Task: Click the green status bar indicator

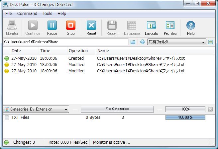Action: 6,142
